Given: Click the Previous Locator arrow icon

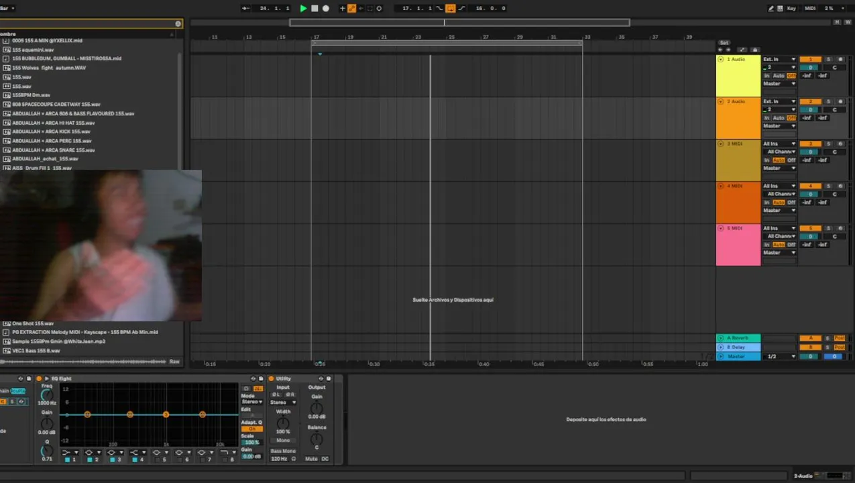Looking at the screenshot, I should (721, 50).
